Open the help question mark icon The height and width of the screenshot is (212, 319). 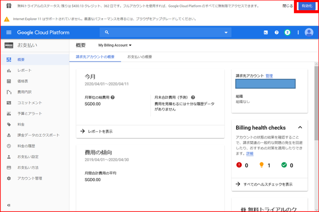[x=276, y=32]
